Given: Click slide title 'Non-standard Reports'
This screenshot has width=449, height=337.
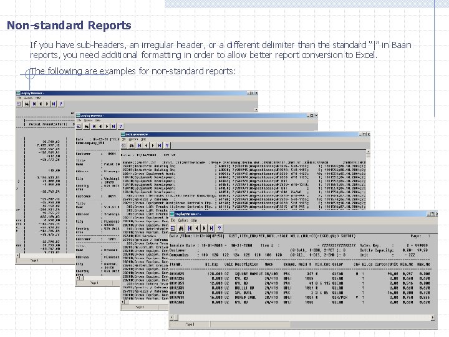Looking at the screenshot, I should (x=69, y=25).
